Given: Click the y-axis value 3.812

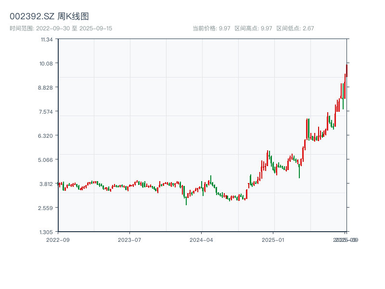Looking at the screenshot, I should (x=46, y=184).
